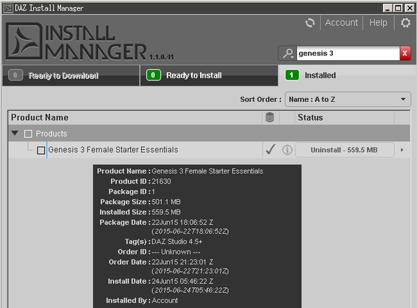
Task: Select Genesis 3 Female Starter Essentials row
Action: (x=208, y=150)
